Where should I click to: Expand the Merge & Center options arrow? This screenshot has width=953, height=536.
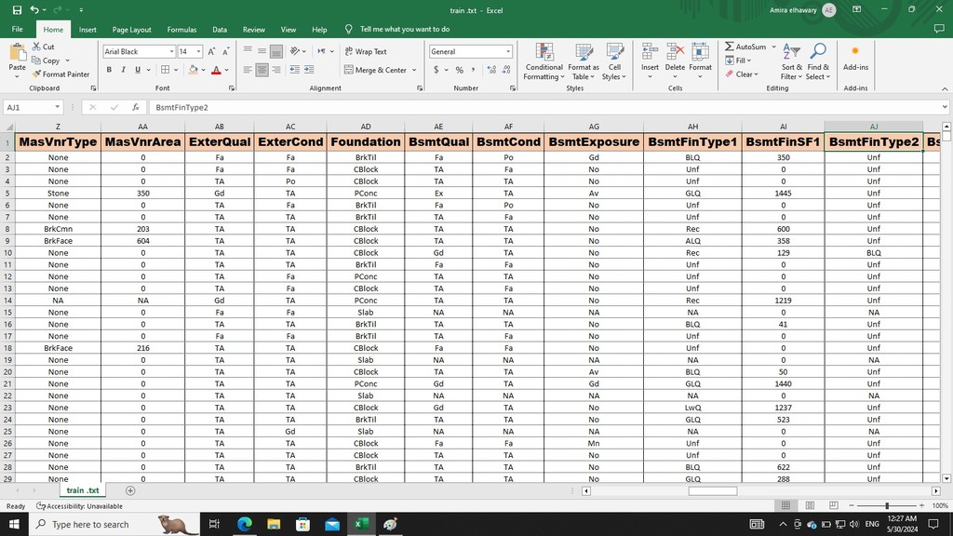414,70
